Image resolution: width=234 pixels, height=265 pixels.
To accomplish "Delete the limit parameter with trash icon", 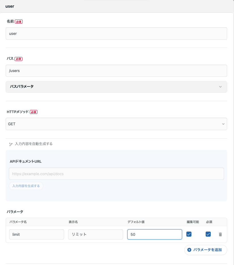I will (220, 234).
